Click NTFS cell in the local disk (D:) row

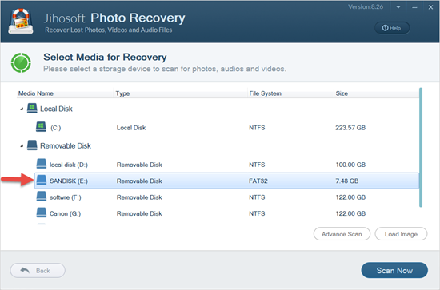(x=257, y=165)
